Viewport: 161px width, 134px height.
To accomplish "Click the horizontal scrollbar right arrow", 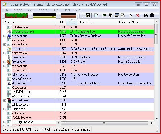I will click(x=152, y=123).
